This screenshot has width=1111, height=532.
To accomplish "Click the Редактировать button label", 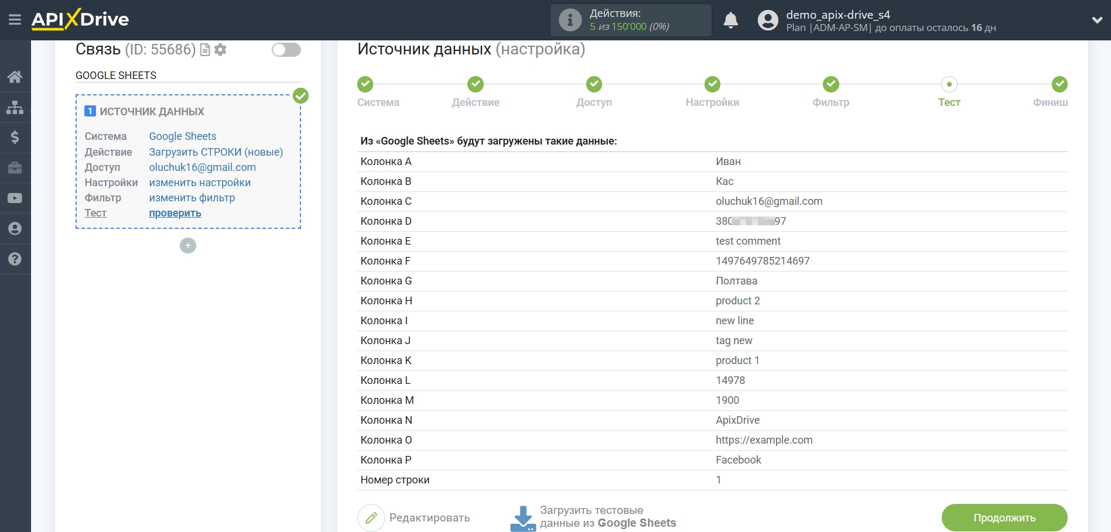I will pos(430,518).
